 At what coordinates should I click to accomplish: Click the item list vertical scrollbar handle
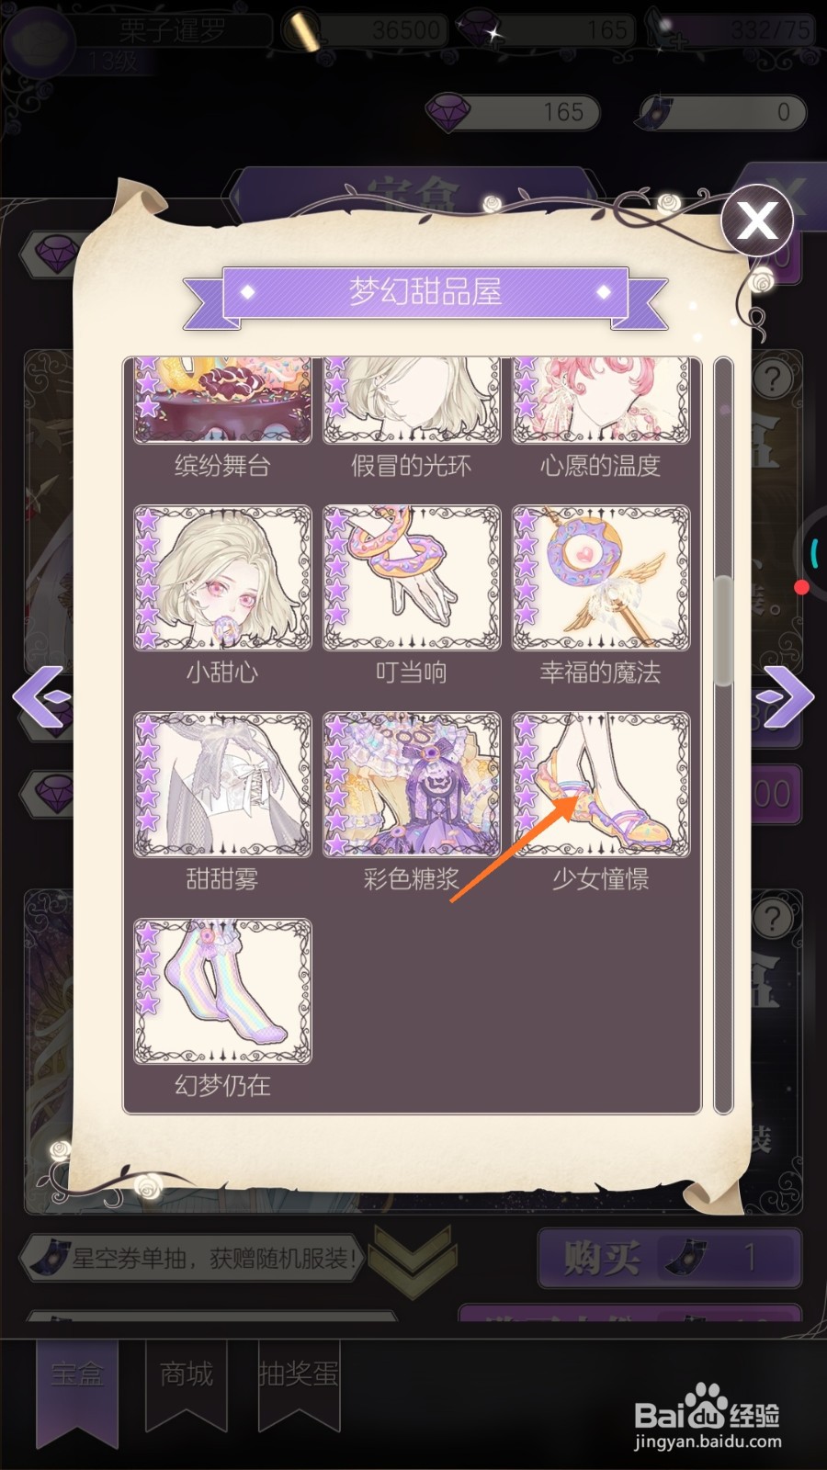723,630
